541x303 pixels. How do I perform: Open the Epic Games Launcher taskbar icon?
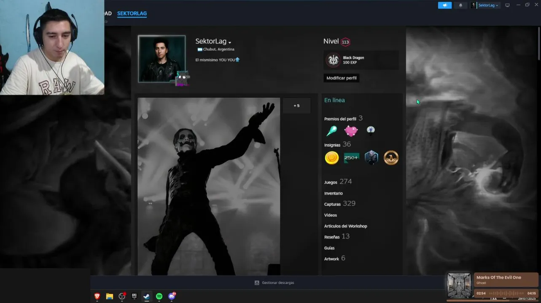pos(134,296)
